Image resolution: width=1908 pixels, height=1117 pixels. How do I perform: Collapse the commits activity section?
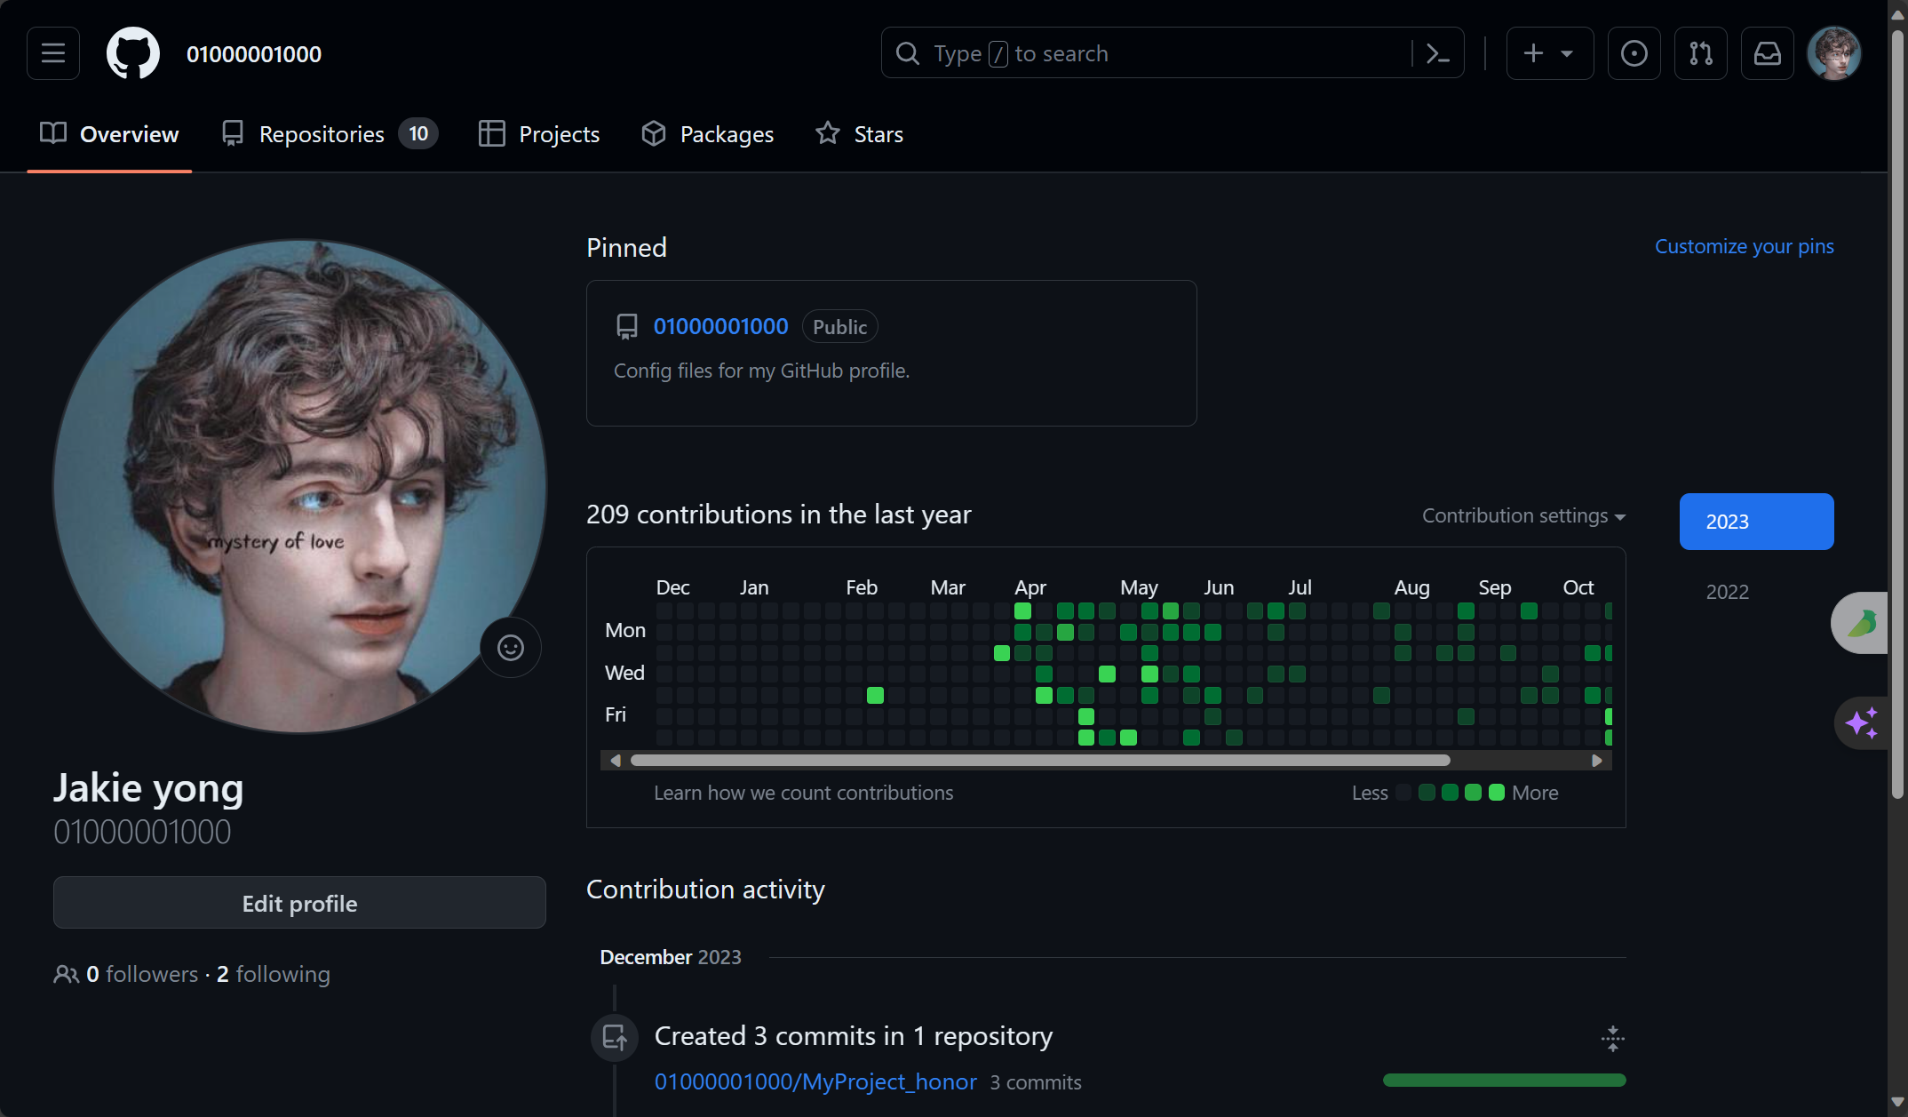pos(1612,1038)
